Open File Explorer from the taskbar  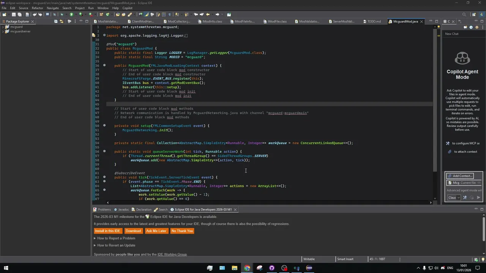235,268
